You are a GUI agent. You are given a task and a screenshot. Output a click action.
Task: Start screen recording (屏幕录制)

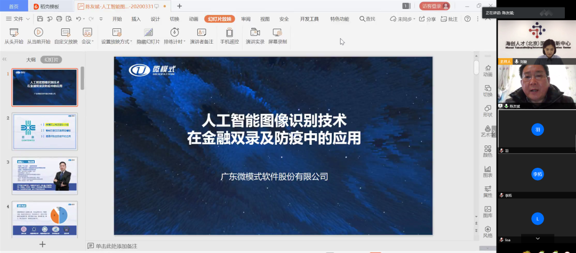click(277, 36)
